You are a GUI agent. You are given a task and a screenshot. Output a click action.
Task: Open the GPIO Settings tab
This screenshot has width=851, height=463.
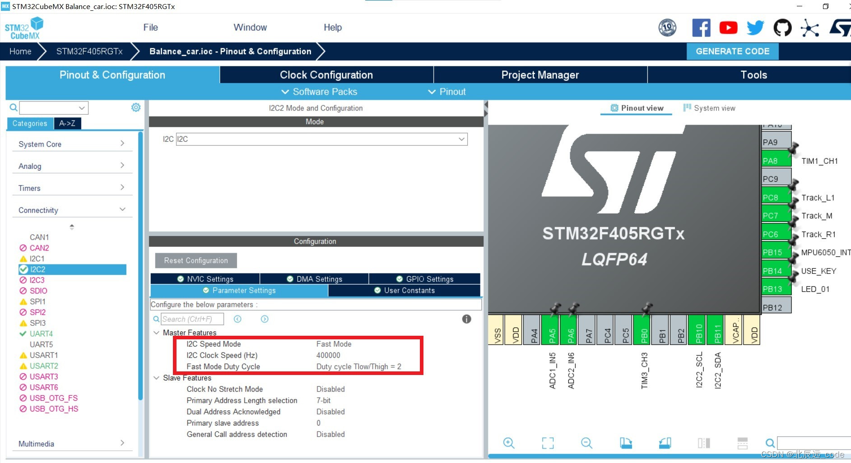(x=424, y=279)
